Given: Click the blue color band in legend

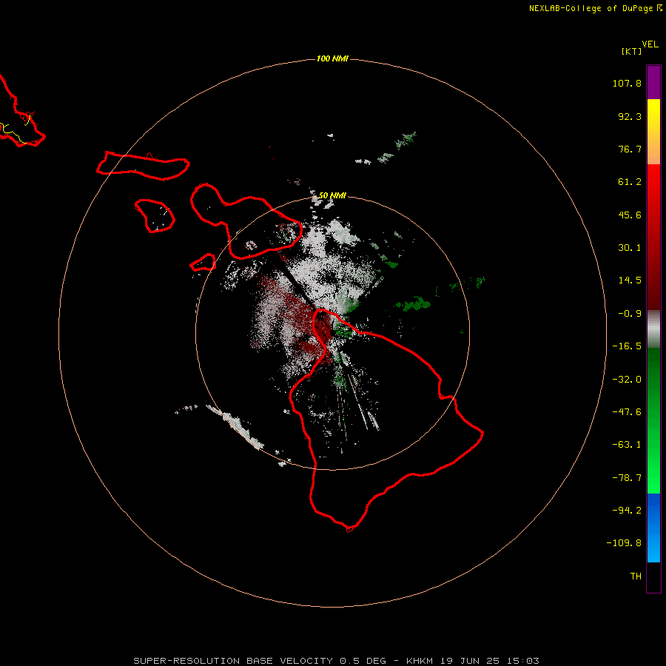Looking at the screenshot, I should pyautogui.click(x=653, y=528).
